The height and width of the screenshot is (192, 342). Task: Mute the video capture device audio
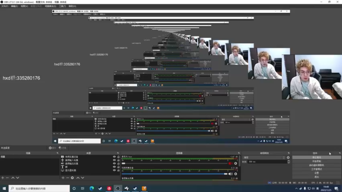point(230,174)
